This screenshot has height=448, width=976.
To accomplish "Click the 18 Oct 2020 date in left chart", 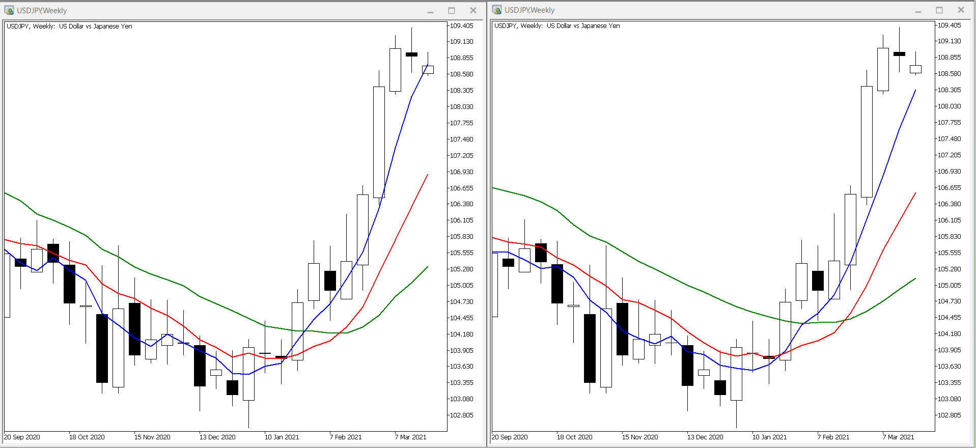I will 87,437.
